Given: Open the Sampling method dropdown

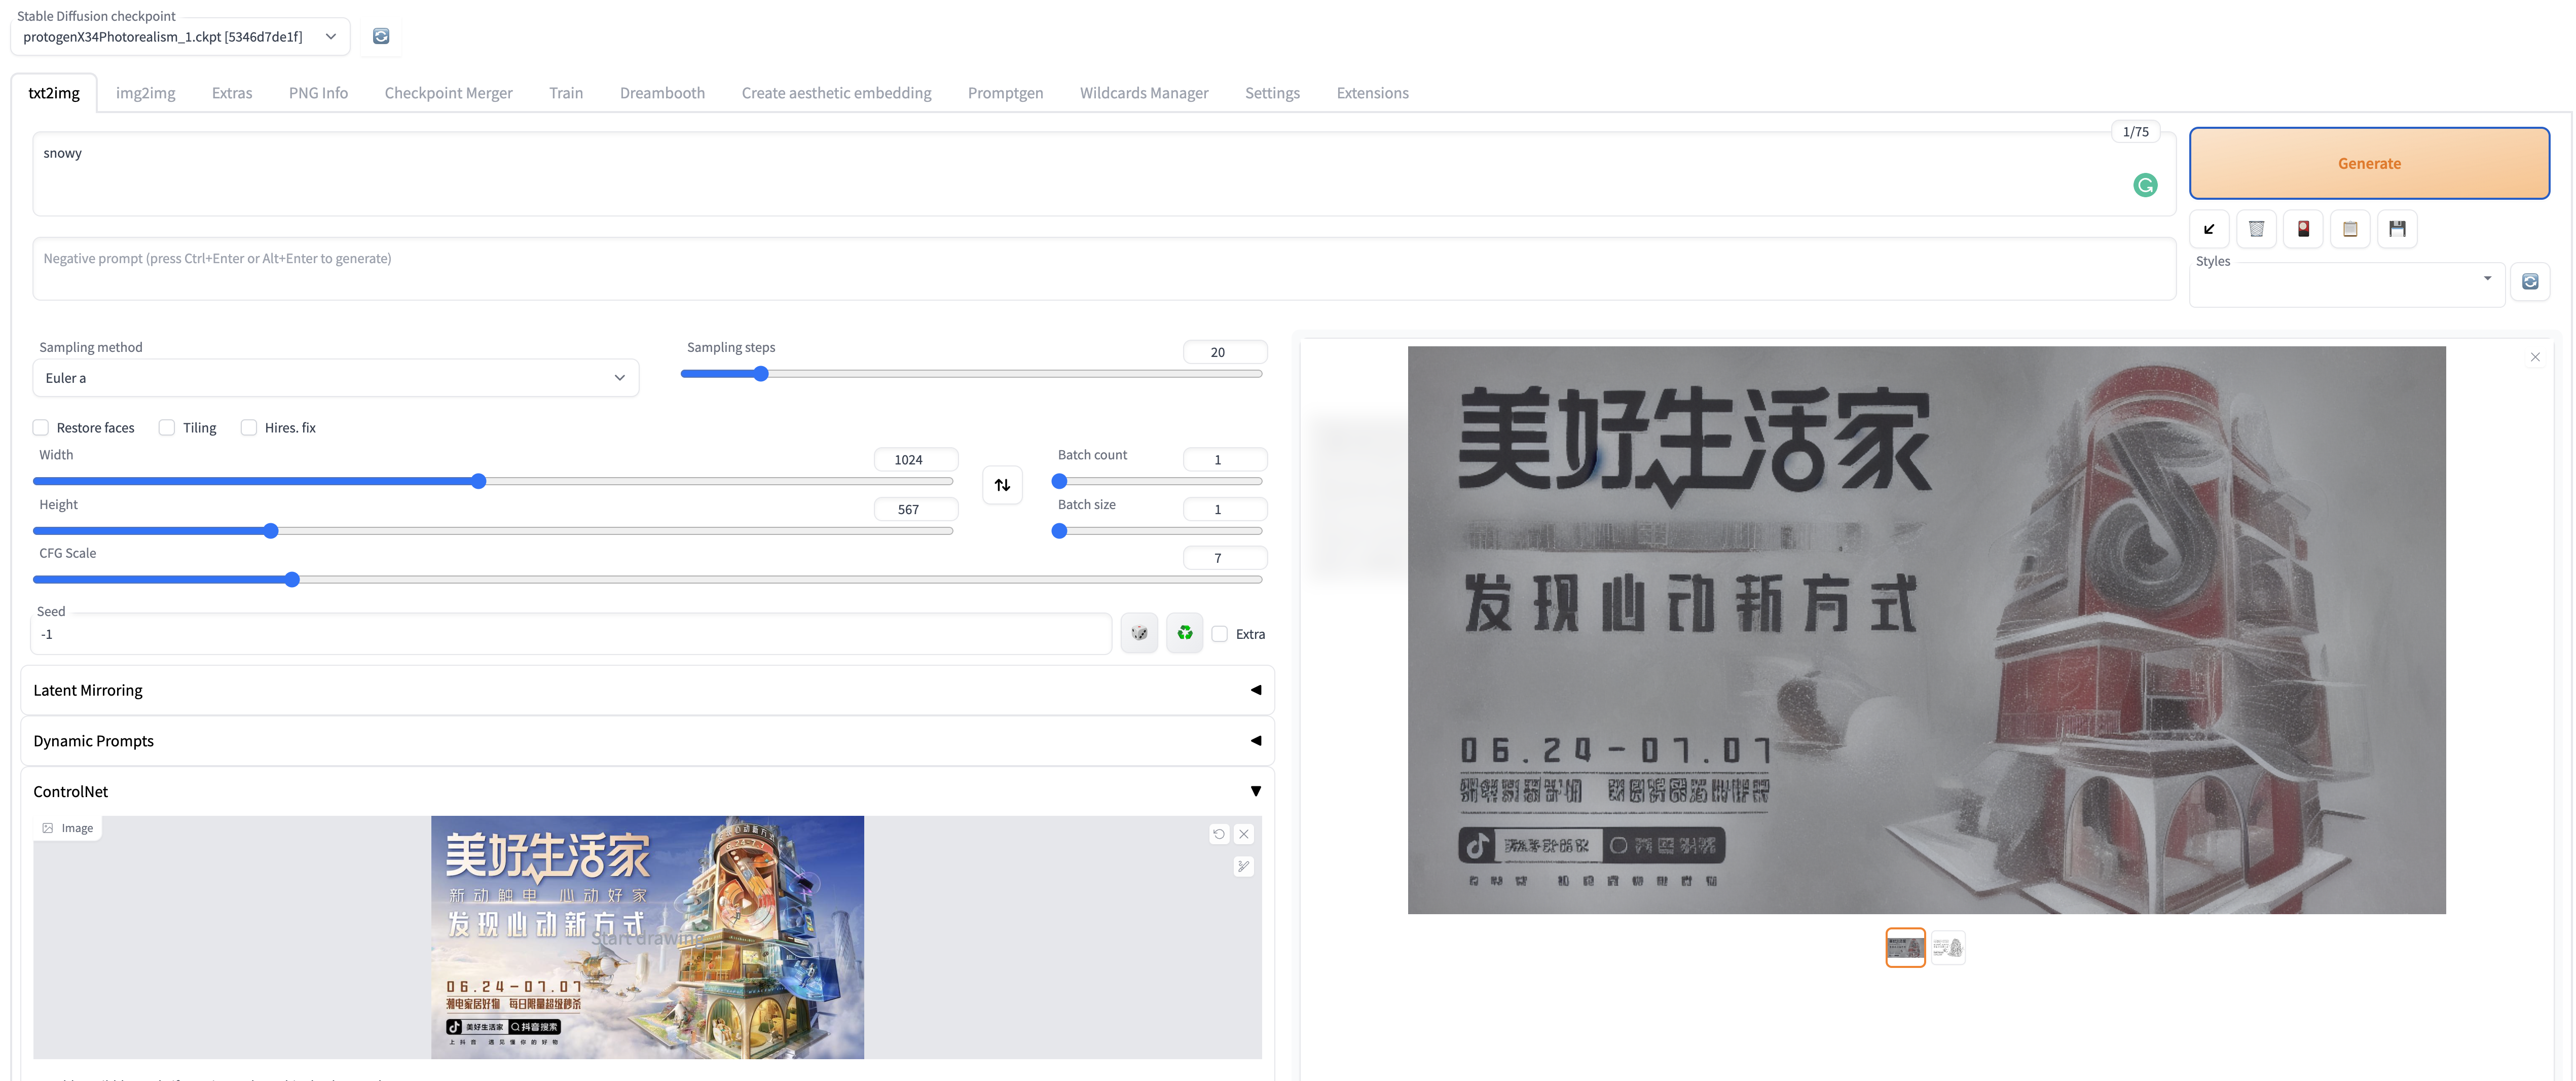Looking at the screenshot, I should [x=335, y=378].
